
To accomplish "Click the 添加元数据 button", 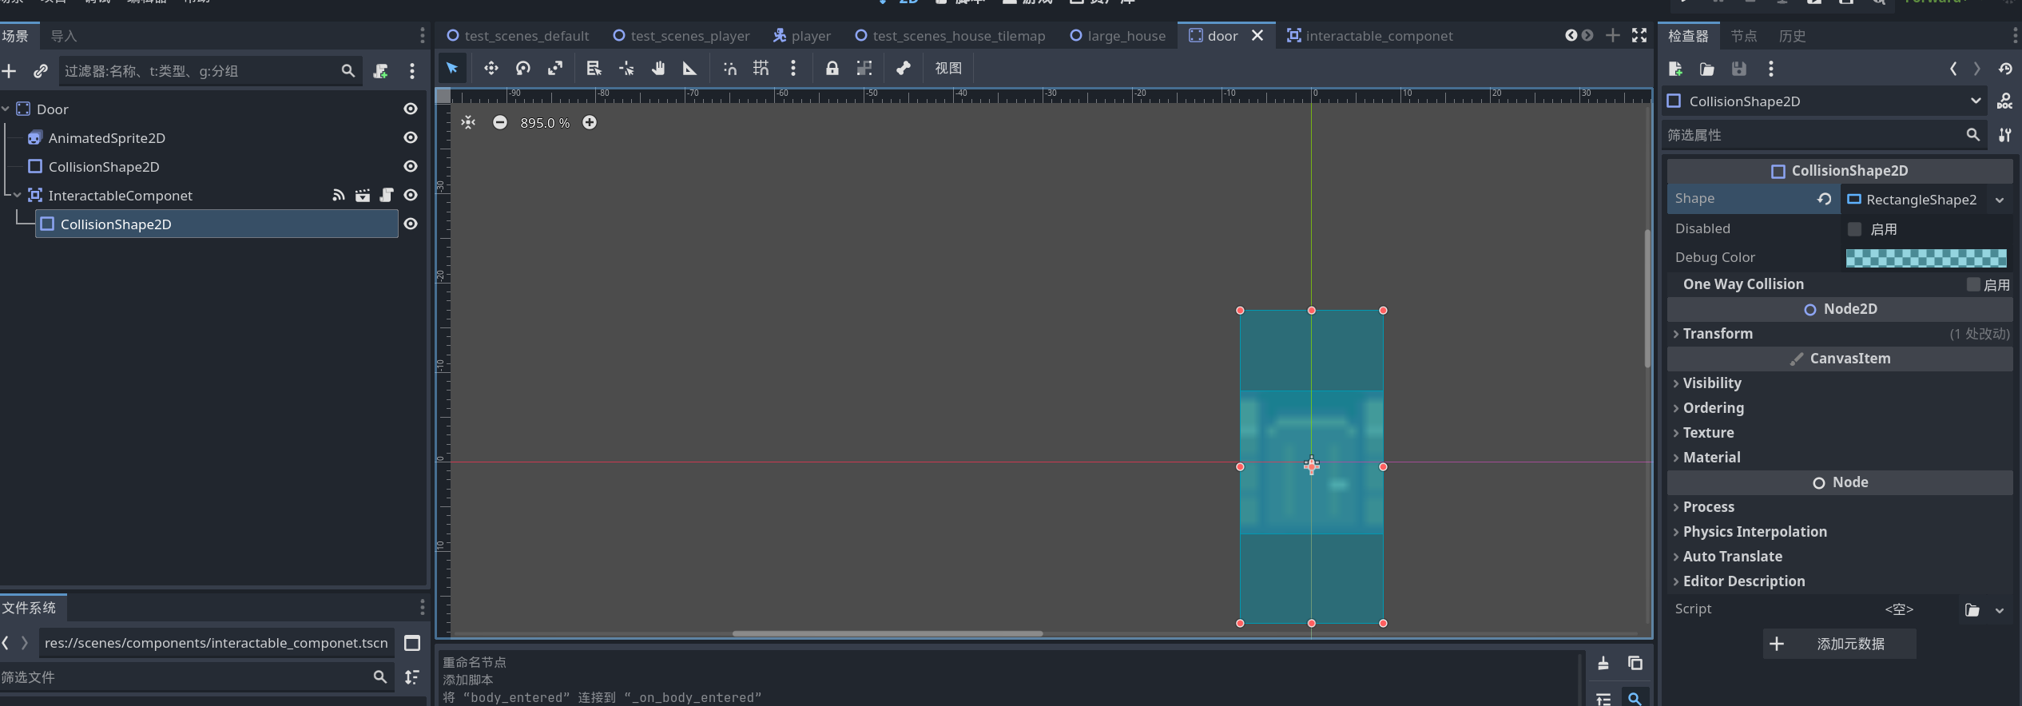I will [x=1839, y=644].
